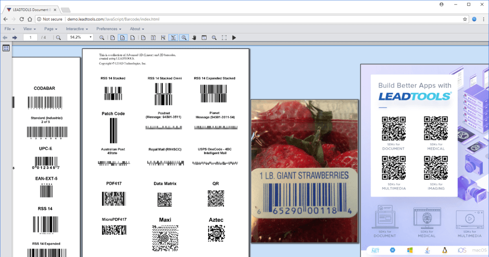Expand the Preferences menu dropdown
This screenshot has height=257, width=489.
(109, 29)
